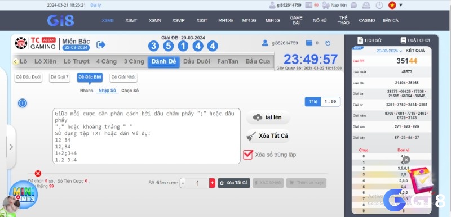Open the NỔ HŨ menu item
This screenshot has width=451, height=217.
(x=320, y=20)
